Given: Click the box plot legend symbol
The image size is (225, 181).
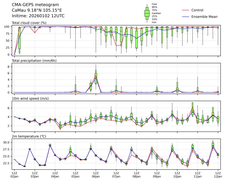Looking at the screenshot, I should tap(147, 13).
